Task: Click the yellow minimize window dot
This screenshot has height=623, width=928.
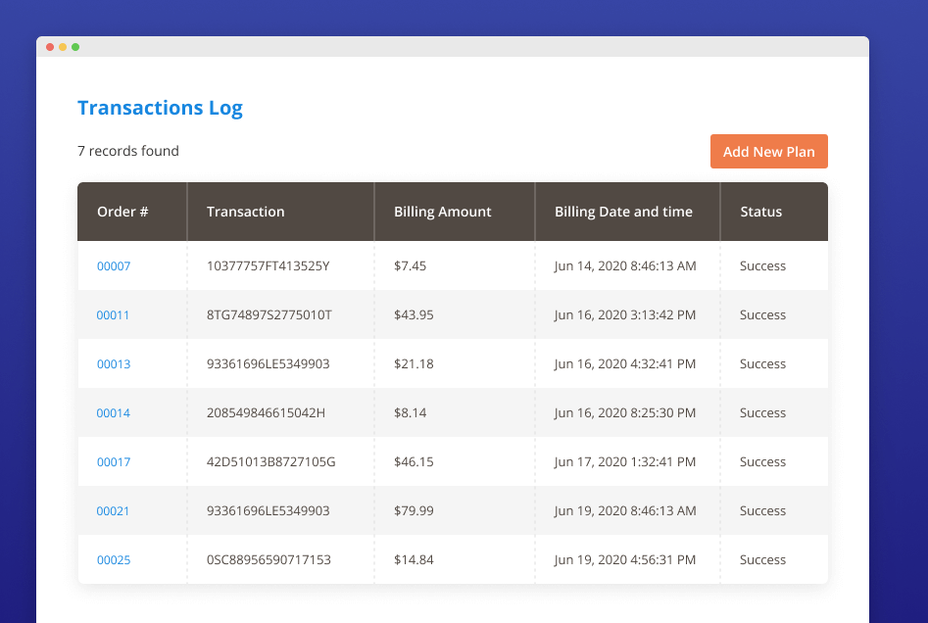Action: 63,47
